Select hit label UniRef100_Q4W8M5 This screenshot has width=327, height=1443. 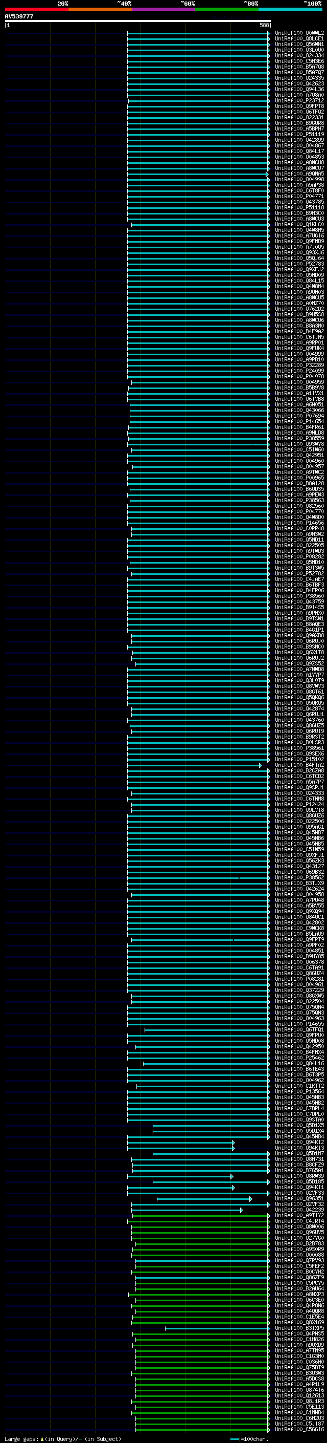pos(299,230)
